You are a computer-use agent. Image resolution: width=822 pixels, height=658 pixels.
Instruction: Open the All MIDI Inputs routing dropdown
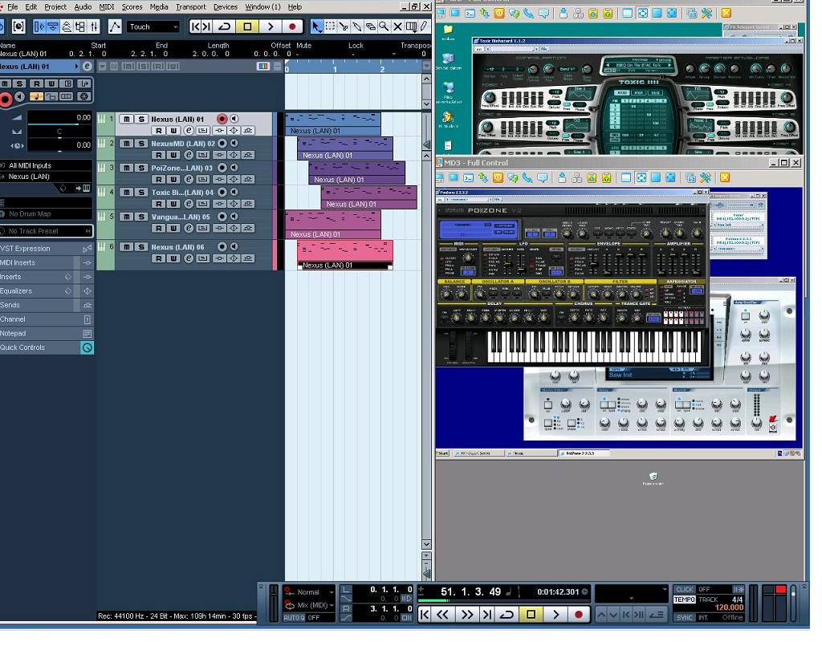[46, 165]
